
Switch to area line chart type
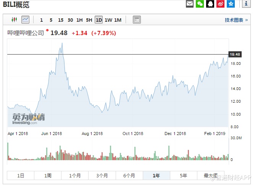(26, 20)
